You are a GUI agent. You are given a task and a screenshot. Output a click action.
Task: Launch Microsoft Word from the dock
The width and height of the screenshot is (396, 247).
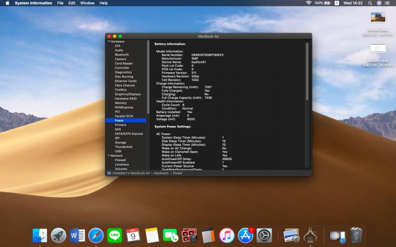click(x=77, y=236)
